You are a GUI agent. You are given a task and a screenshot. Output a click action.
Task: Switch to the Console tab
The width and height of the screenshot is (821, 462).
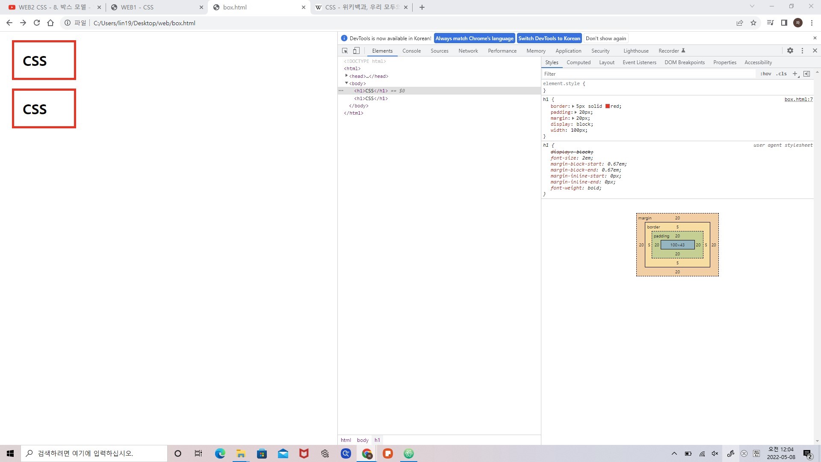tap(411, 50)
